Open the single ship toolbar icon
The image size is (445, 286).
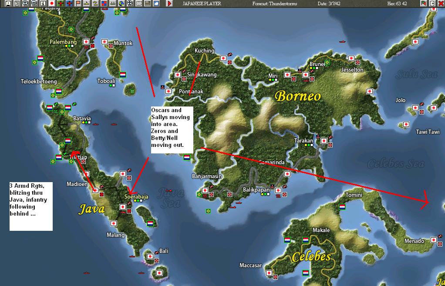point(87,3)
